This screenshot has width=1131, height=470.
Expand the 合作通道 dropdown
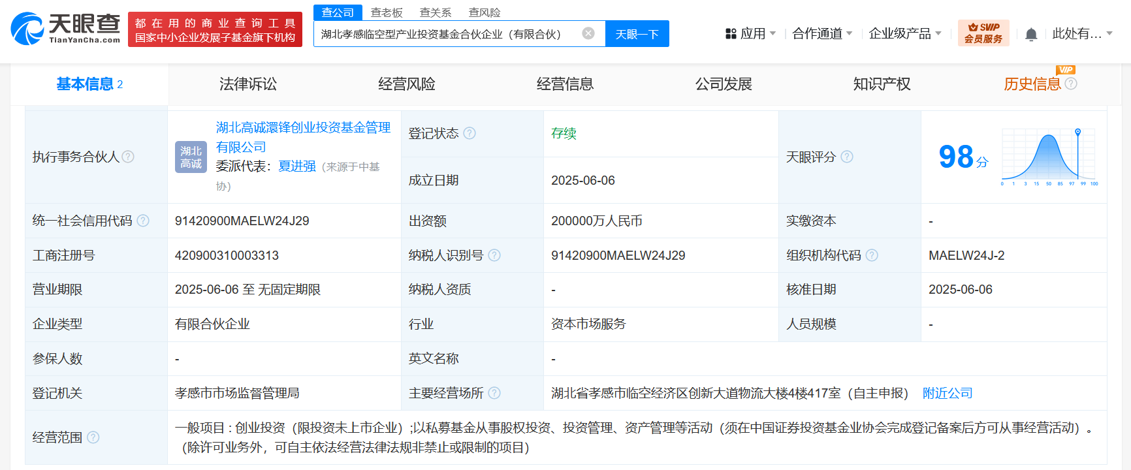pos(822,33)
